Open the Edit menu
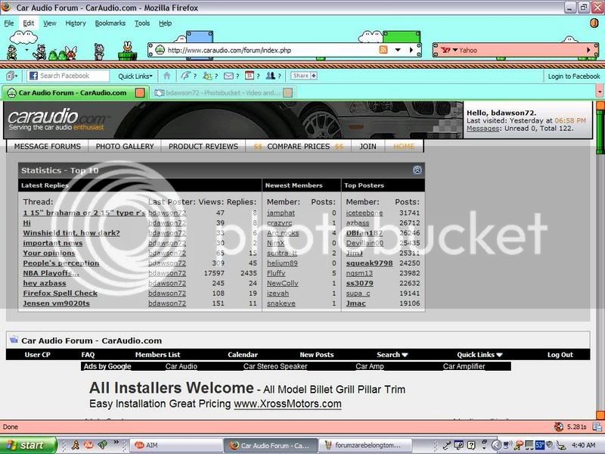 pyautogui.click(x=29, y=23)
